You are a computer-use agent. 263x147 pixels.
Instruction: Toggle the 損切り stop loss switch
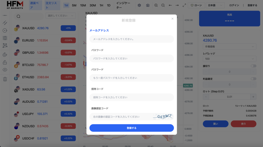point(253,66)
